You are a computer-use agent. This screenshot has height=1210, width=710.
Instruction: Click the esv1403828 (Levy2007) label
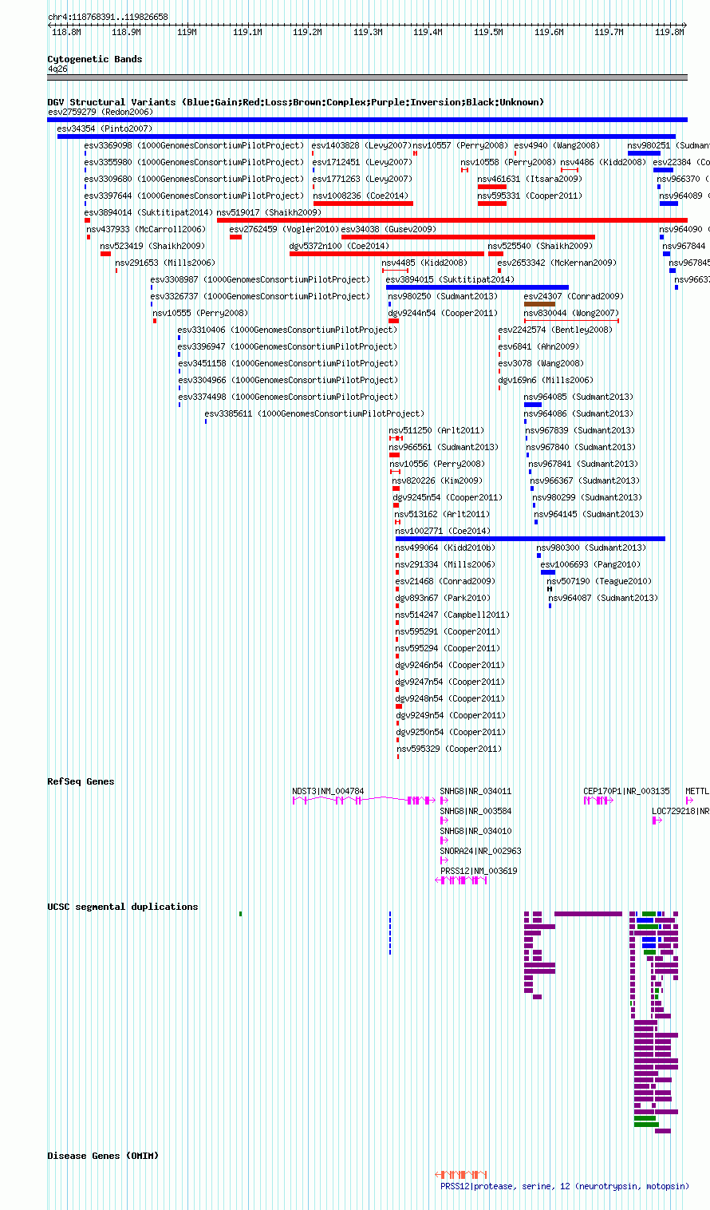tap(362, 145)
